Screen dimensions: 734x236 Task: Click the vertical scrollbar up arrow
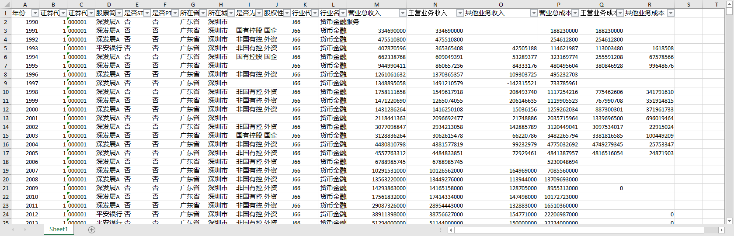pyautogui.click(x=729, y=4)
